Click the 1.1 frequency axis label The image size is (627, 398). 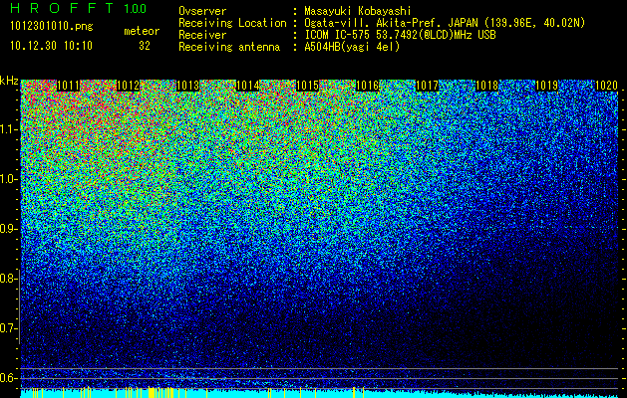9,129
